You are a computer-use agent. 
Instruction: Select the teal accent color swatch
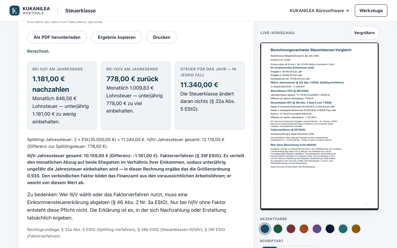coord(343,229)
